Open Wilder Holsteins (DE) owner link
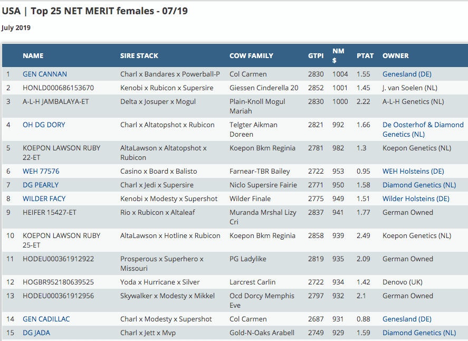 [x=416, y=199]
